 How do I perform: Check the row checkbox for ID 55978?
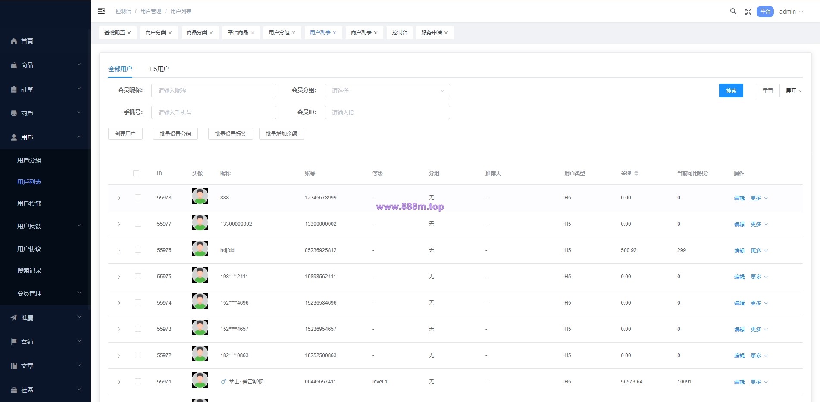pos(138,197)
